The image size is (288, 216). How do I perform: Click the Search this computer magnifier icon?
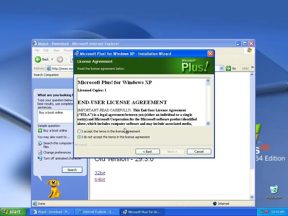[x=40, y=143]
